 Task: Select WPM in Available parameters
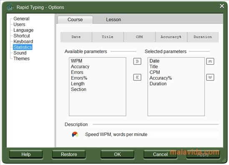76,61
